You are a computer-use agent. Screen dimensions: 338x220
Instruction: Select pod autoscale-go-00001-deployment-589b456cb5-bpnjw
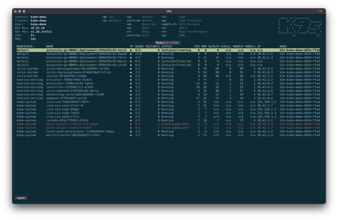[168, 61]
